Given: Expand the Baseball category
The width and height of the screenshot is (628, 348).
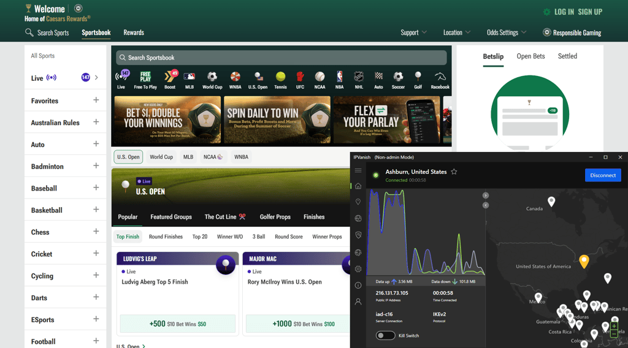Looking at the screenshot, I should tap(96, 187).
